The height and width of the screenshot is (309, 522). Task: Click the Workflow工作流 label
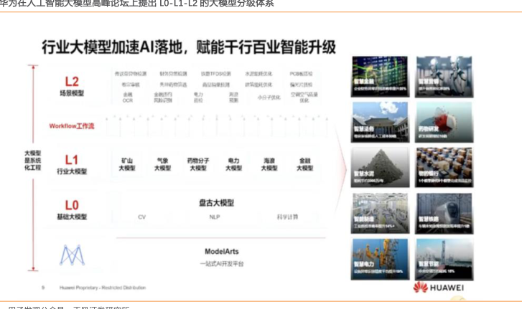pyautogui.click(x=72, y=126)
